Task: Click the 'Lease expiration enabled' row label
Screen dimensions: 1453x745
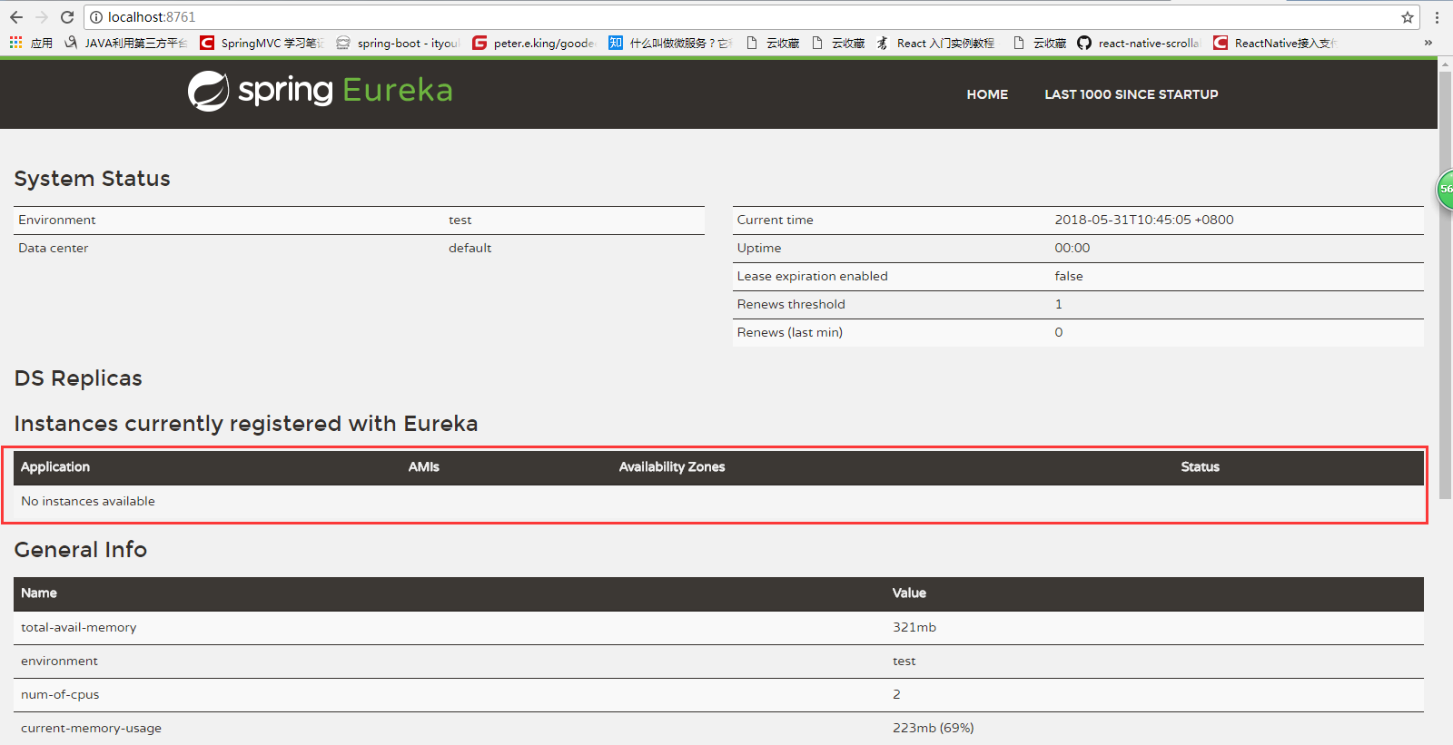Action: pyautogui.click(x=813, y=276)
